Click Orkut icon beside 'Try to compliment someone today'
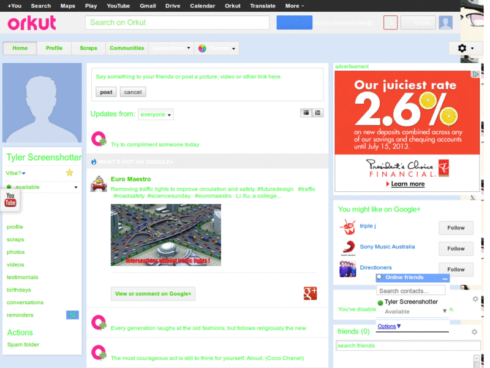Screen dimensions: 490x368 click(x=99, y=139)
